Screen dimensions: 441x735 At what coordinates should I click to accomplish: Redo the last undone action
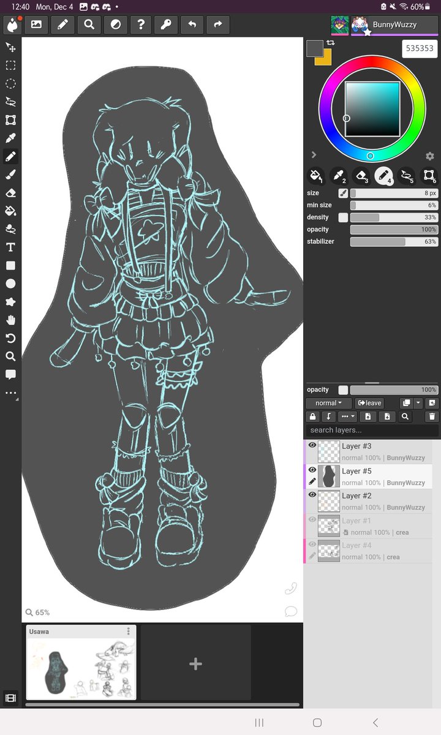217,25
